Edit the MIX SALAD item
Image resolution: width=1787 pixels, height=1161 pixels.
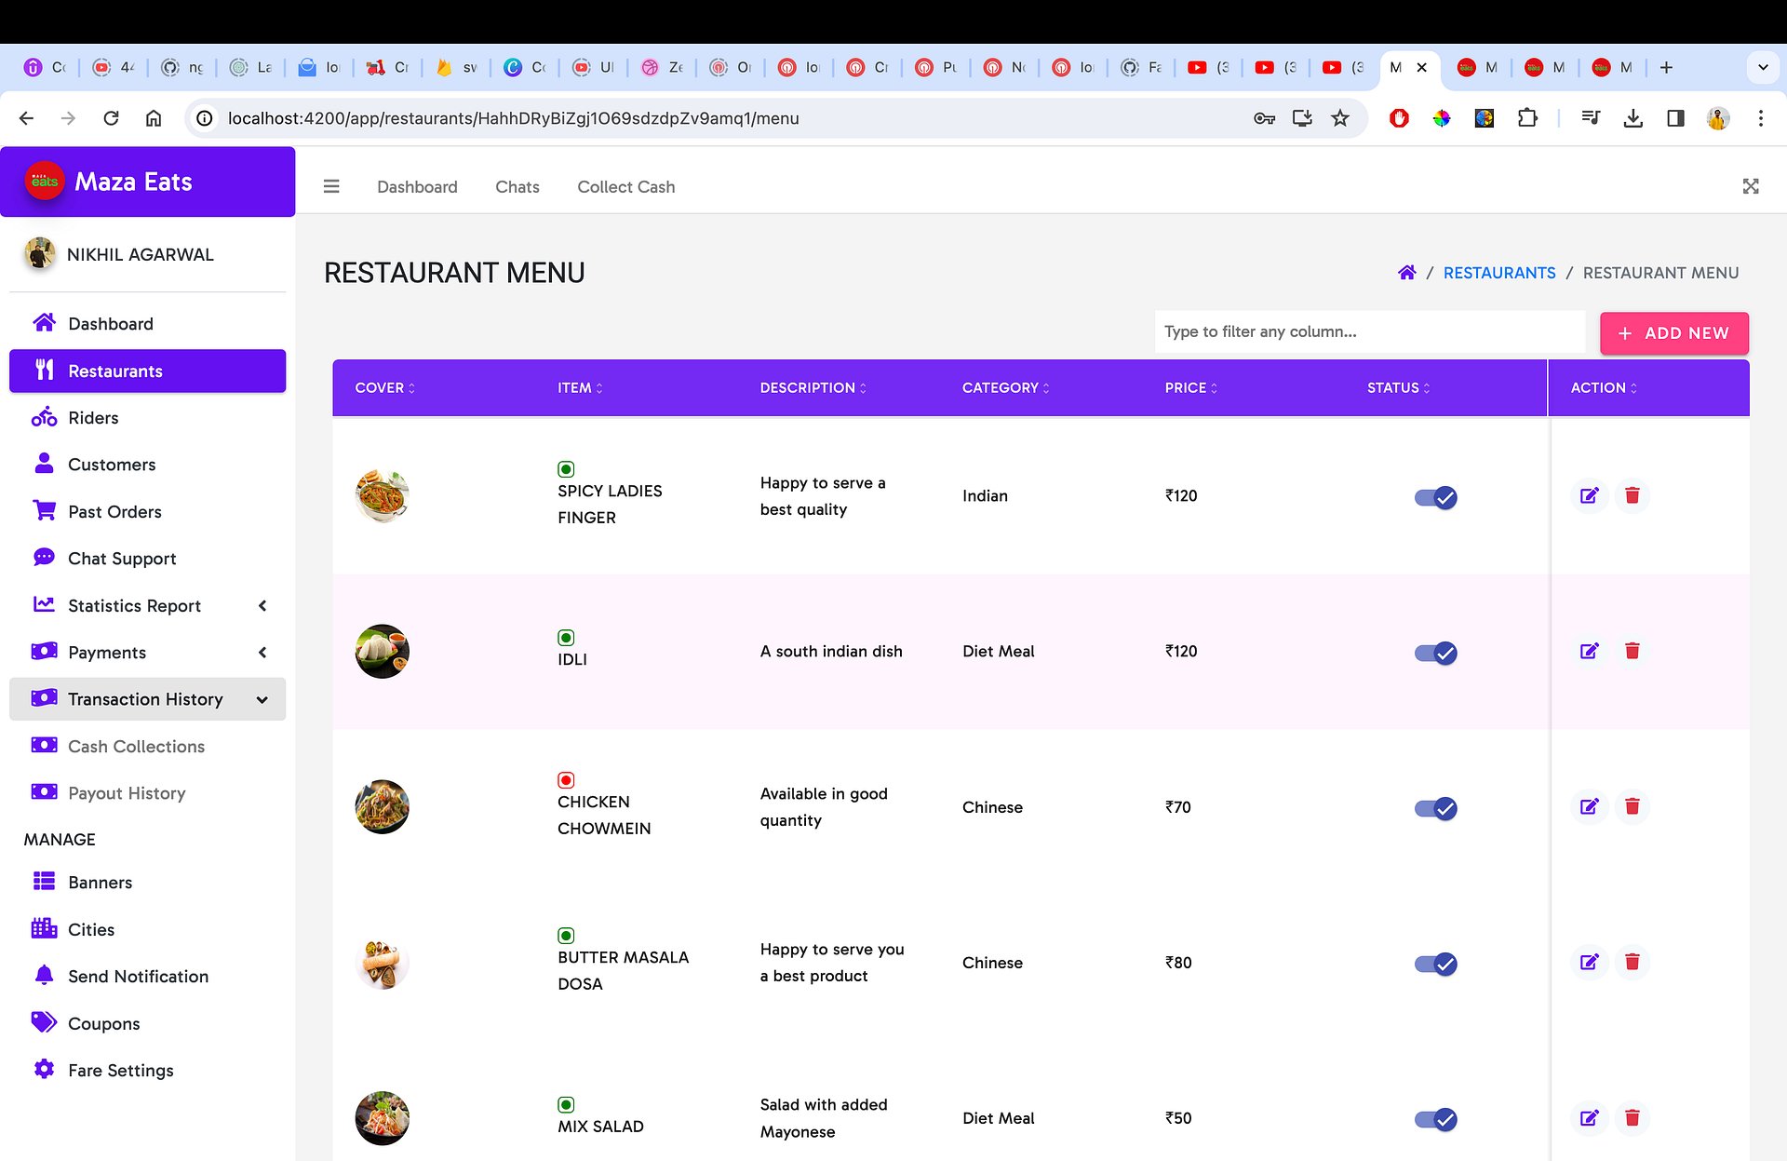coord(1589,1117)
